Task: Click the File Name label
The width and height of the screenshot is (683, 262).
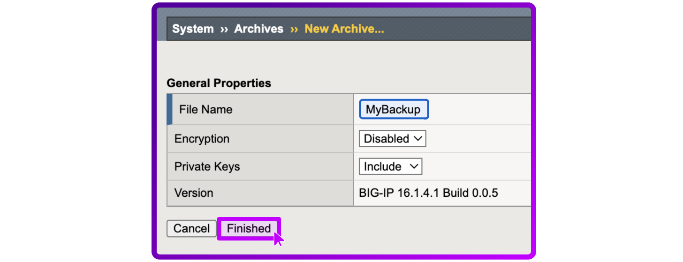Action: tap(205, 110)
